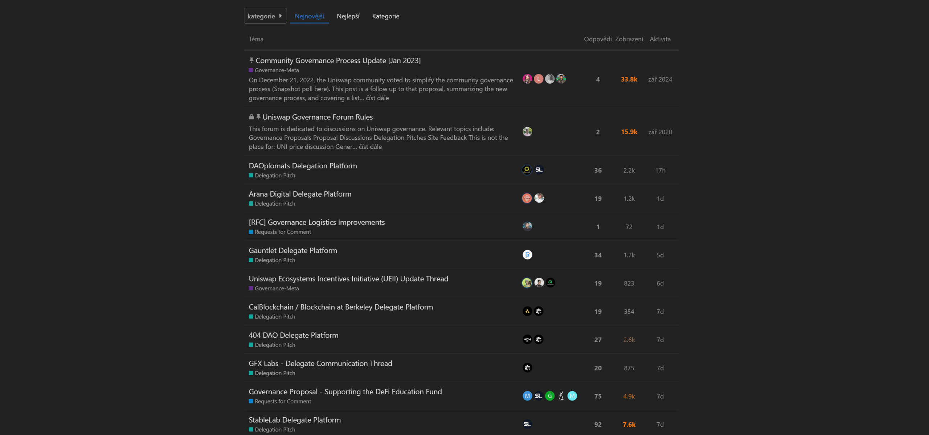Click the yellow-ring avatar on DAOplomats topic
Viewport: 929px width, 435px height.
tap(527, 170)
